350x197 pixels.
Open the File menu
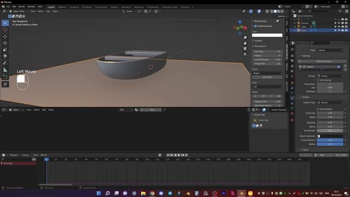tap(8, 7)
